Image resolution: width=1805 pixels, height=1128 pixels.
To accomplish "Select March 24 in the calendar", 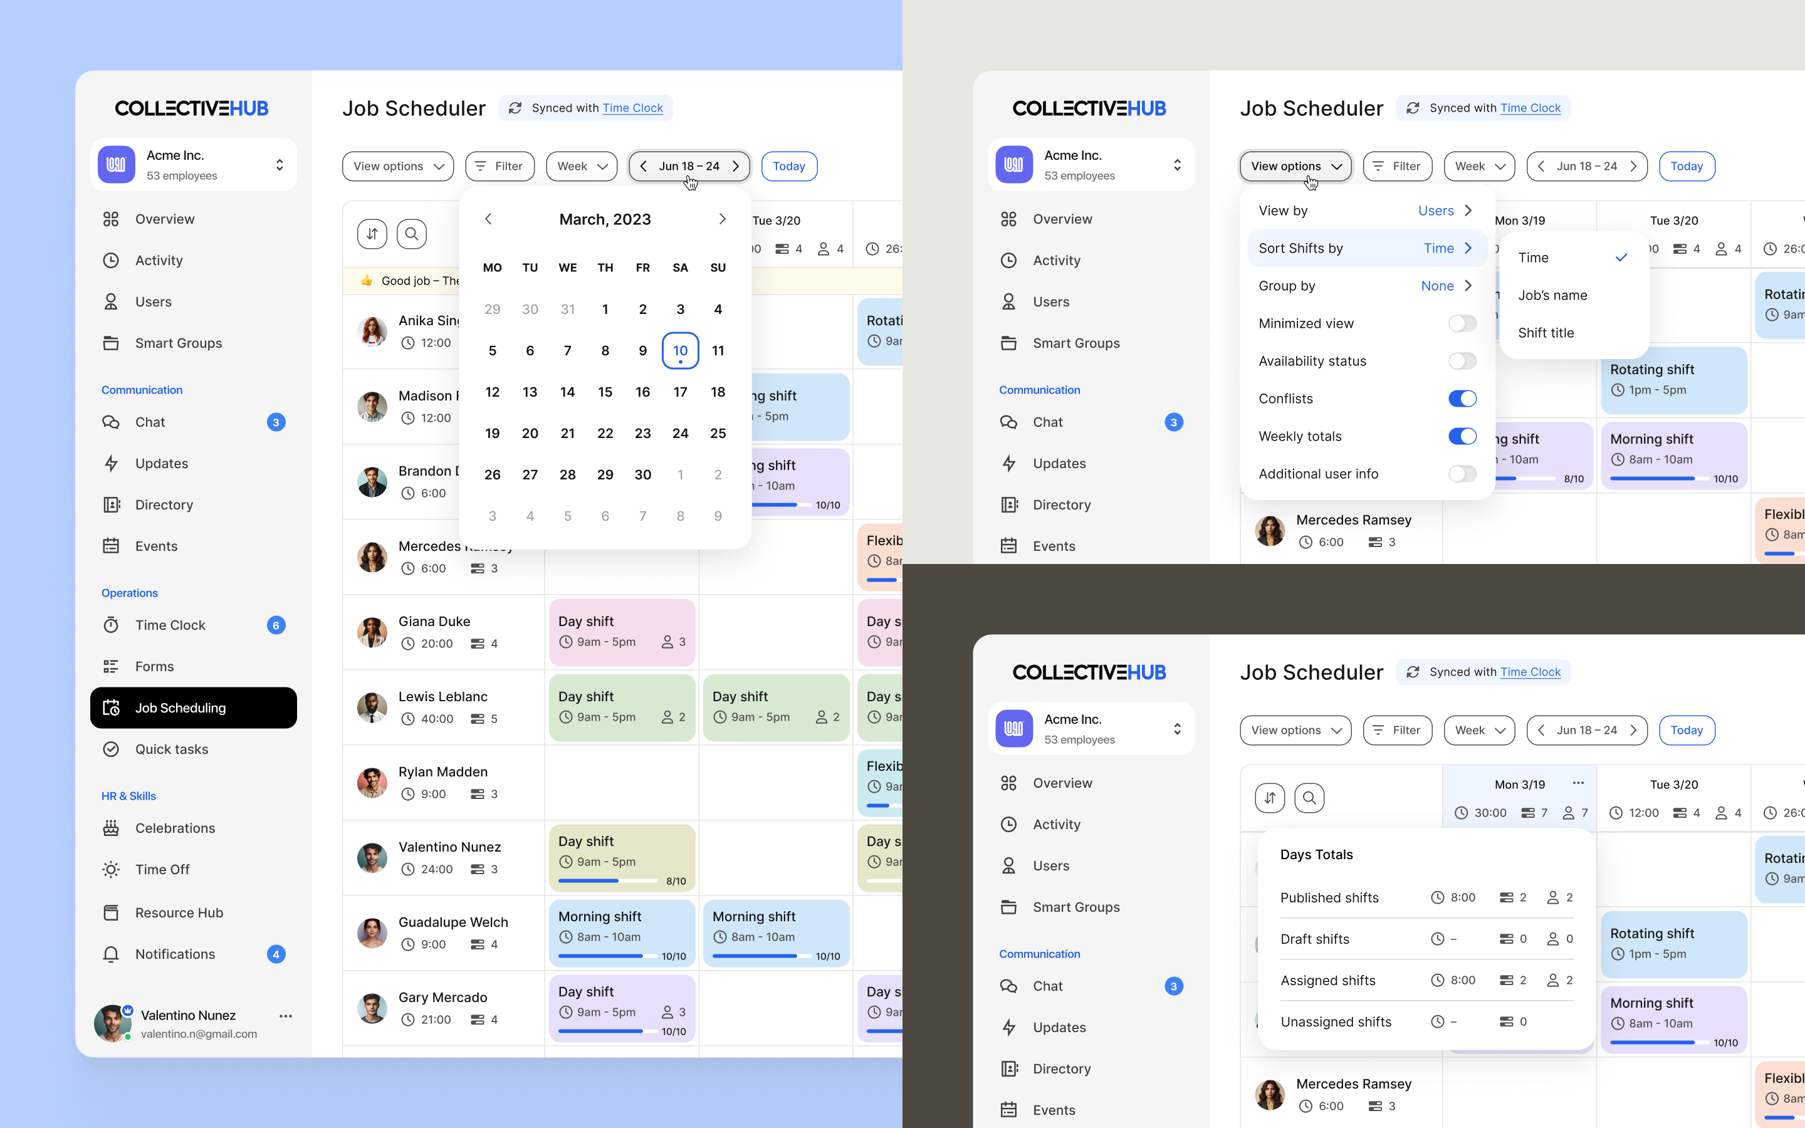I will [x=680, y=434].
